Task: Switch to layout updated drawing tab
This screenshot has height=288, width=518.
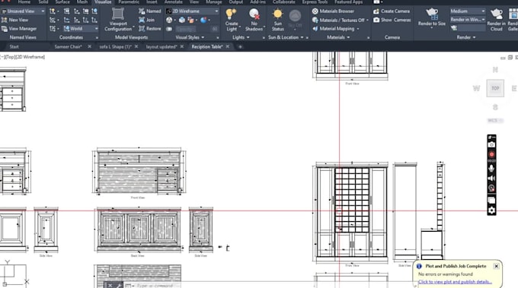Action: click(x=161, y=47)
